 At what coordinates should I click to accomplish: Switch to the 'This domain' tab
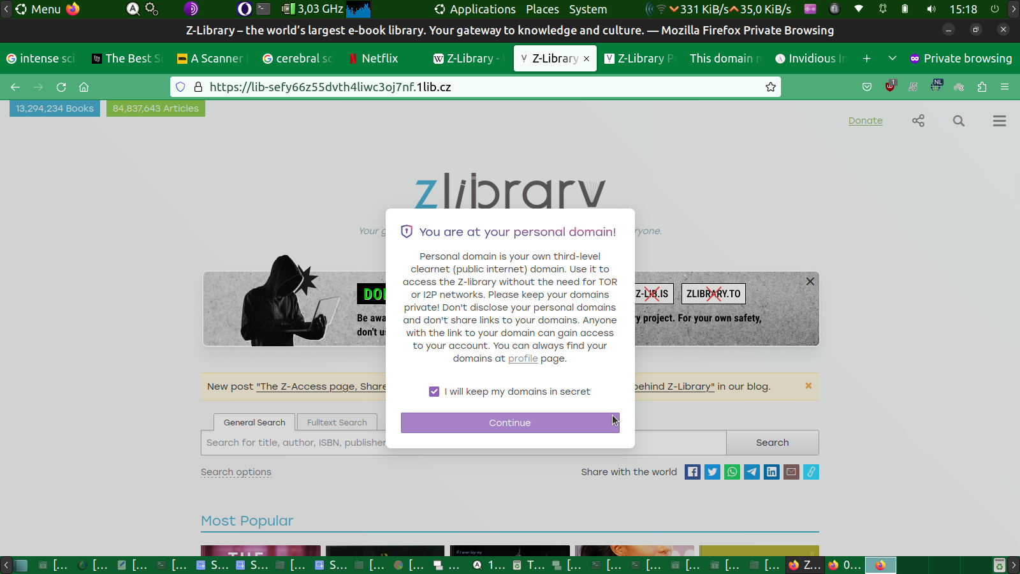coord(725,58)
